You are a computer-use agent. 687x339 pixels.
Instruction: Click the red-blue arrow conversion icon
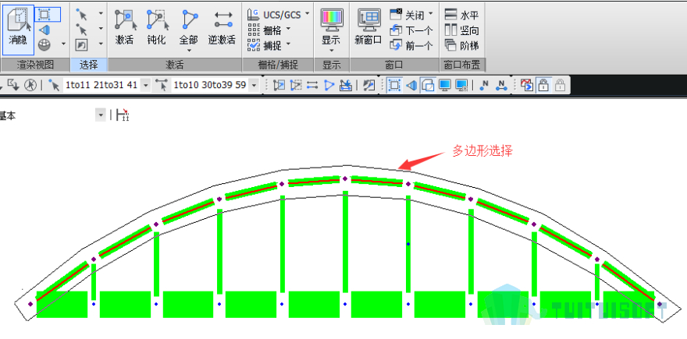[x=527, y=85]
